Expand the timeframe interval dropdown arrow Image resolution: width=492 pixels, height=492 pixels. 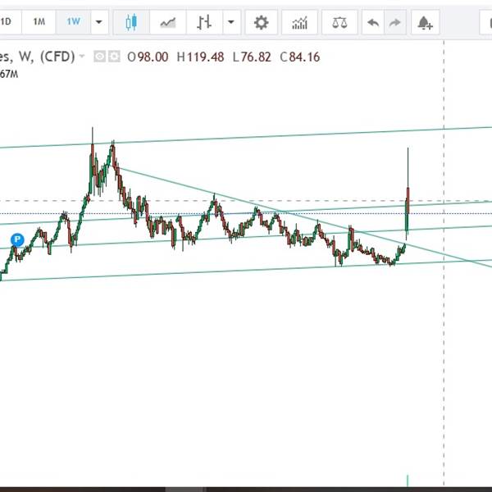(x=99, y=22)
